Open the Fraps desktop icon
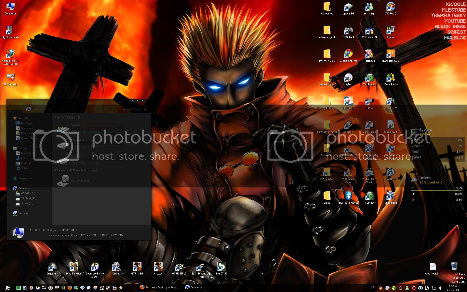Image resolution: width=467 pixels, height=292 pixels. pyautogui.click(x=390, y=31)
